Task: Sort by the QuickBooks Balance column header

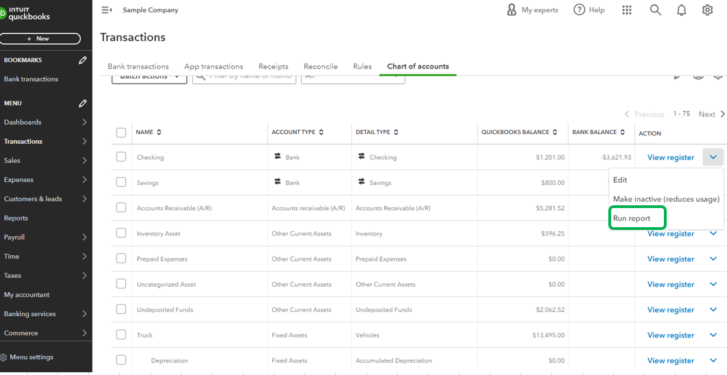Action: click(519, 132)
